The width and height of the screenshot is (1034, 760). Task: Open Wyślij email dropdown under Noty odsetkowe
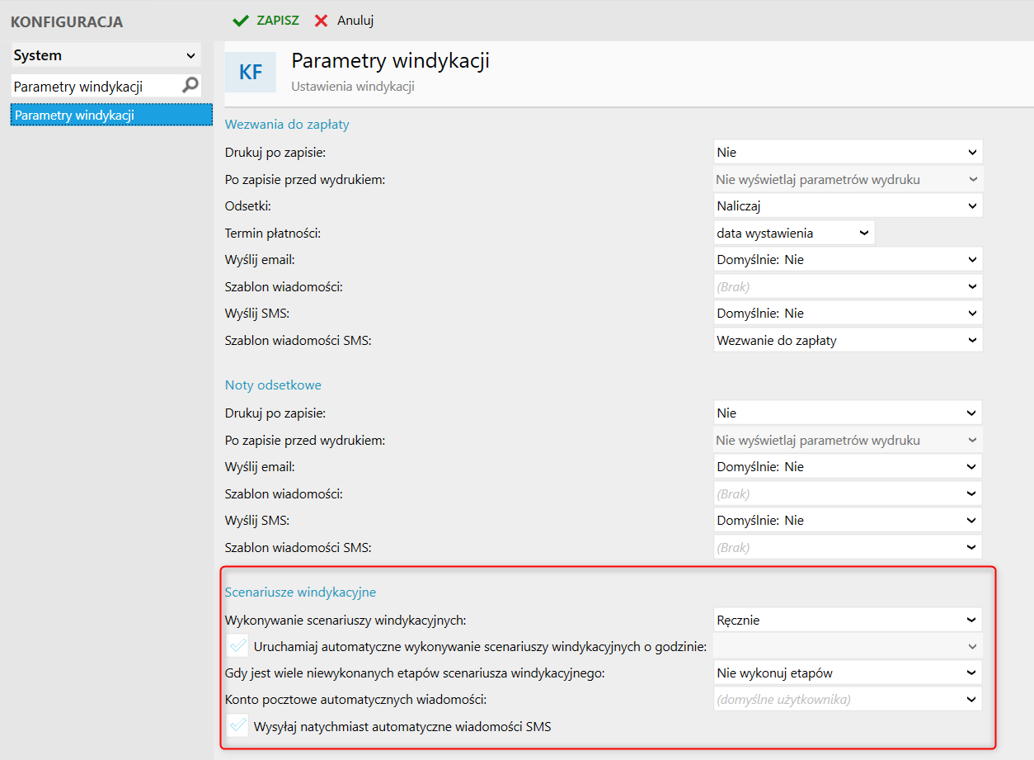(x=848, y=466)
